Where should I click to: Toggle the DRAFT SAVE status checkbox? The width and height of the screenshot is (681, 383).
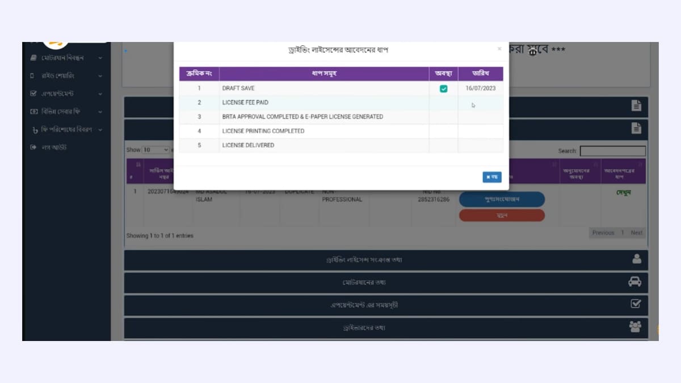pos(444,89)
